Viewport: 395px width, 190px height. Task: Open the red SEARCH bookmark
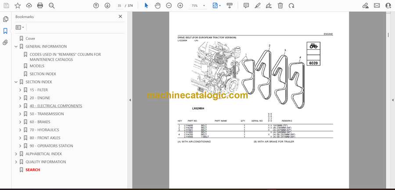click(x=33, y=170)
